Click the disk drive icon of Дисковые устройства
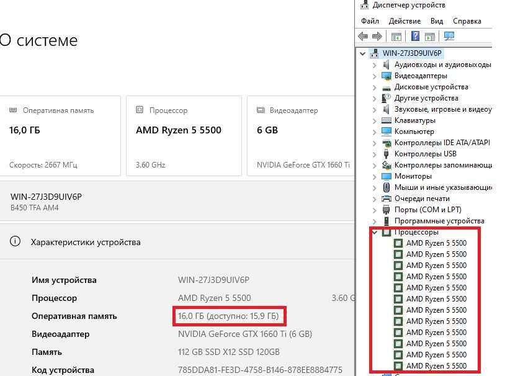The height and width of the screenshot is (376, 505). [x=386, y=87]
